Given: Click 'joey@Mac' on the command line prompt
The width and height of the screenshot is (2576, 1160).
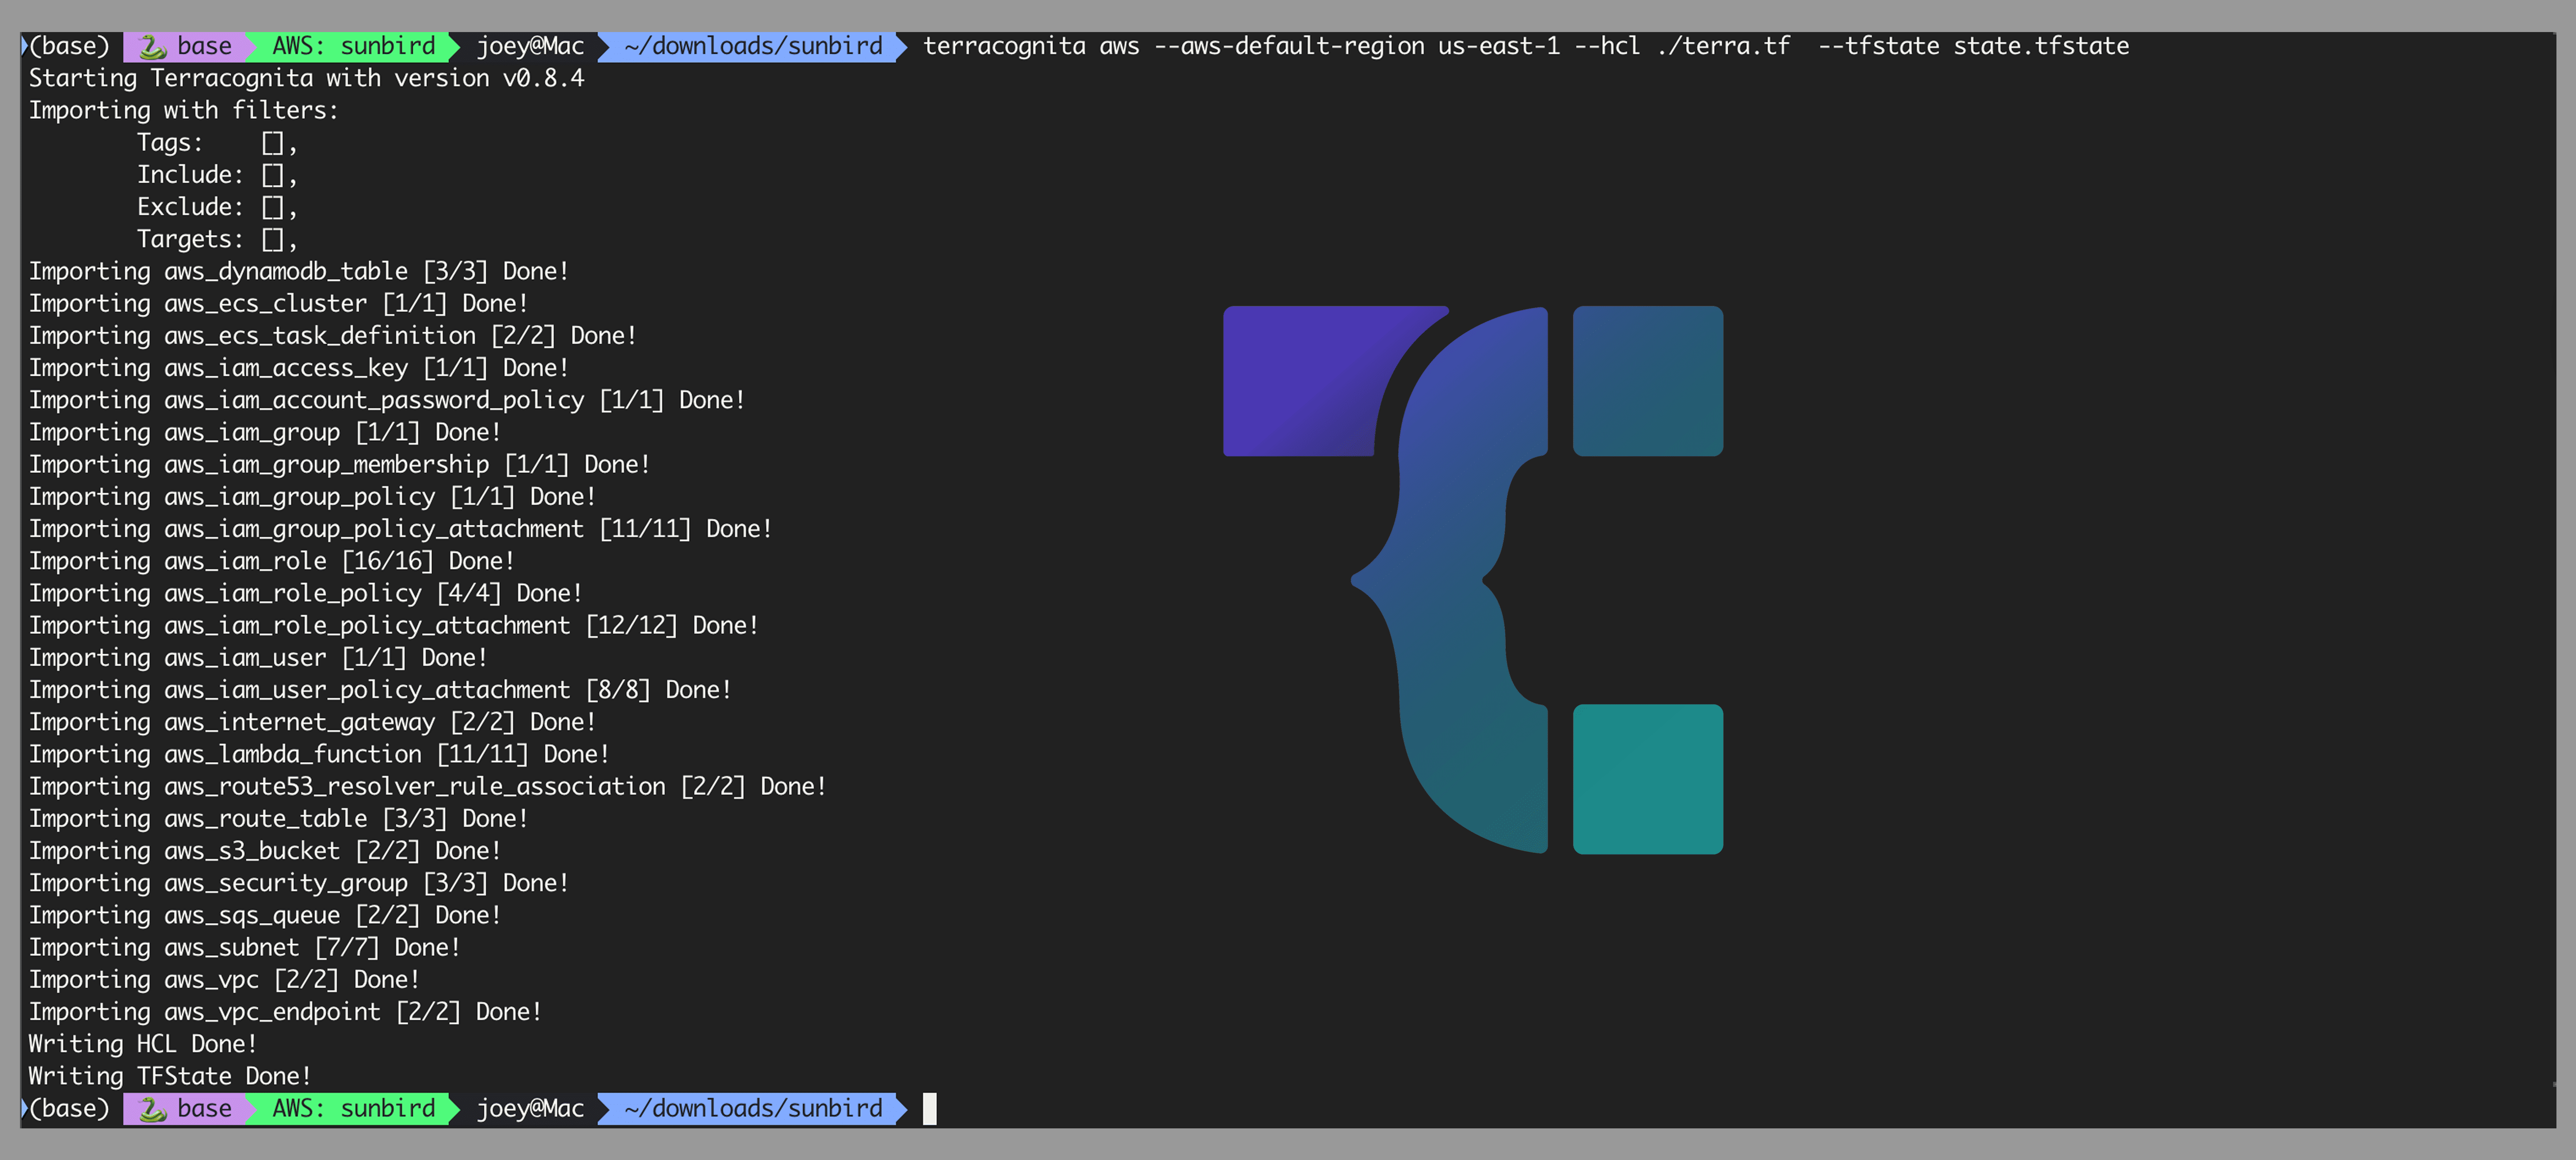Looking at the screenshot, I should coord(530,46).
